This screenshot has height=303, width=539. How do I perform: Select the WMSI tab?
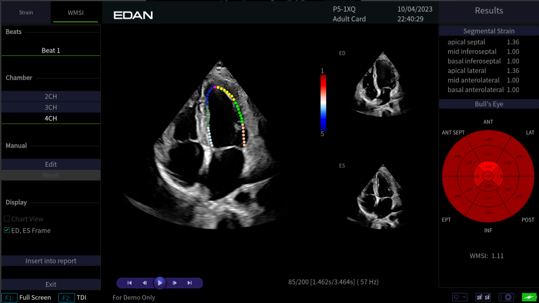76,12
